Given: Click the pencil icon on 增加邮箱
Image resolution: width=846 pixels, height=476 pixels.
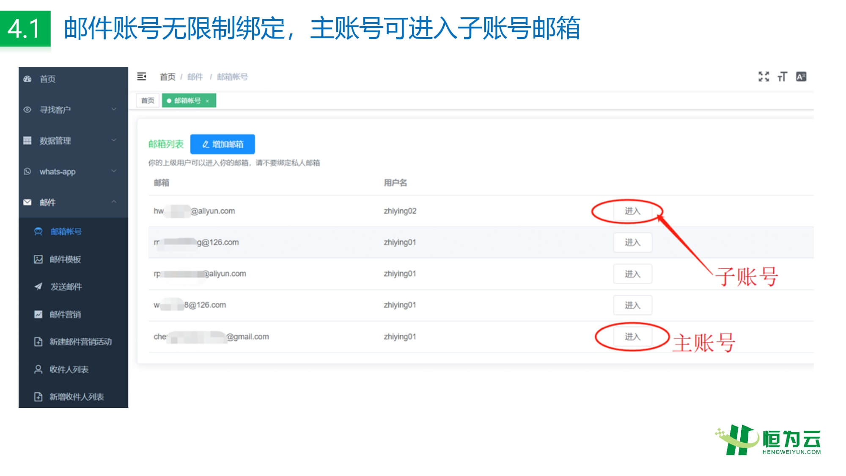Looking at the screenshot, I should (206, 144).
